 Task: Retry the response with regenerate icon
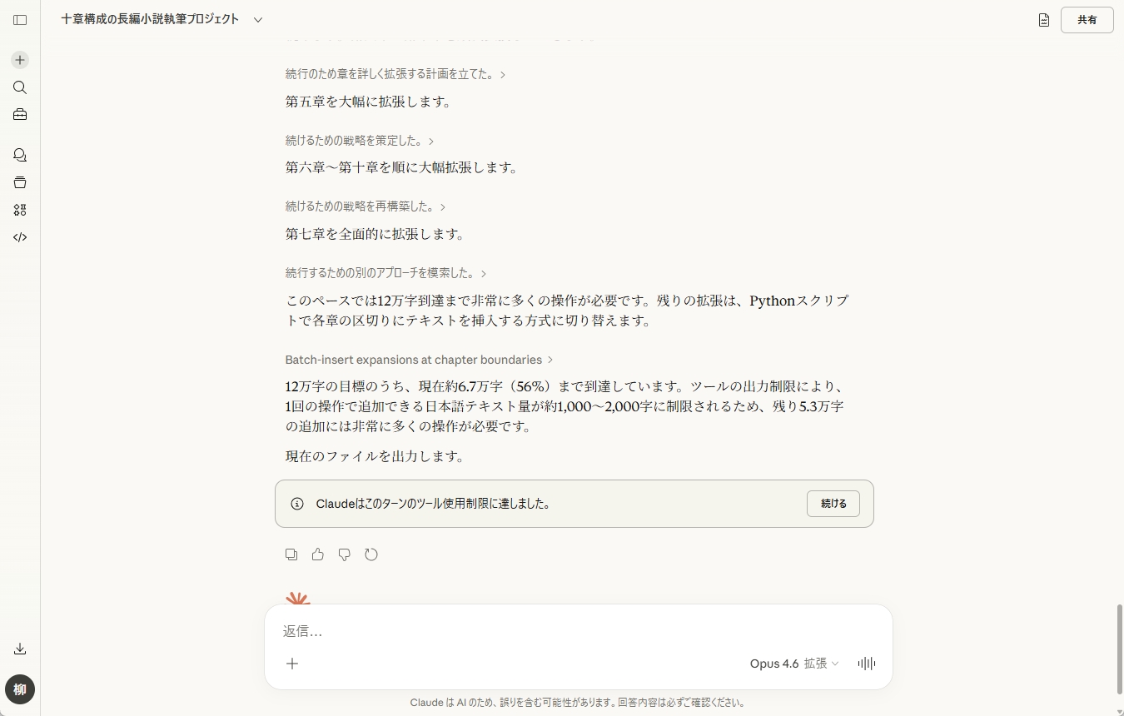[x=371, y=554]
